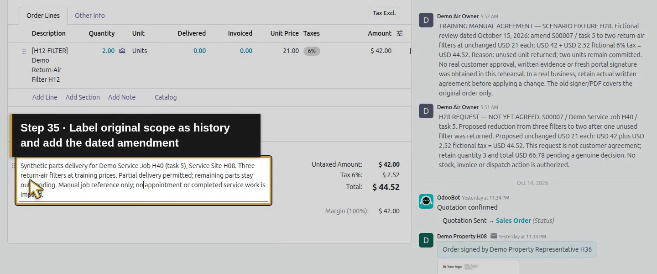Edit the unit price 21.00

tap(291, 51)
